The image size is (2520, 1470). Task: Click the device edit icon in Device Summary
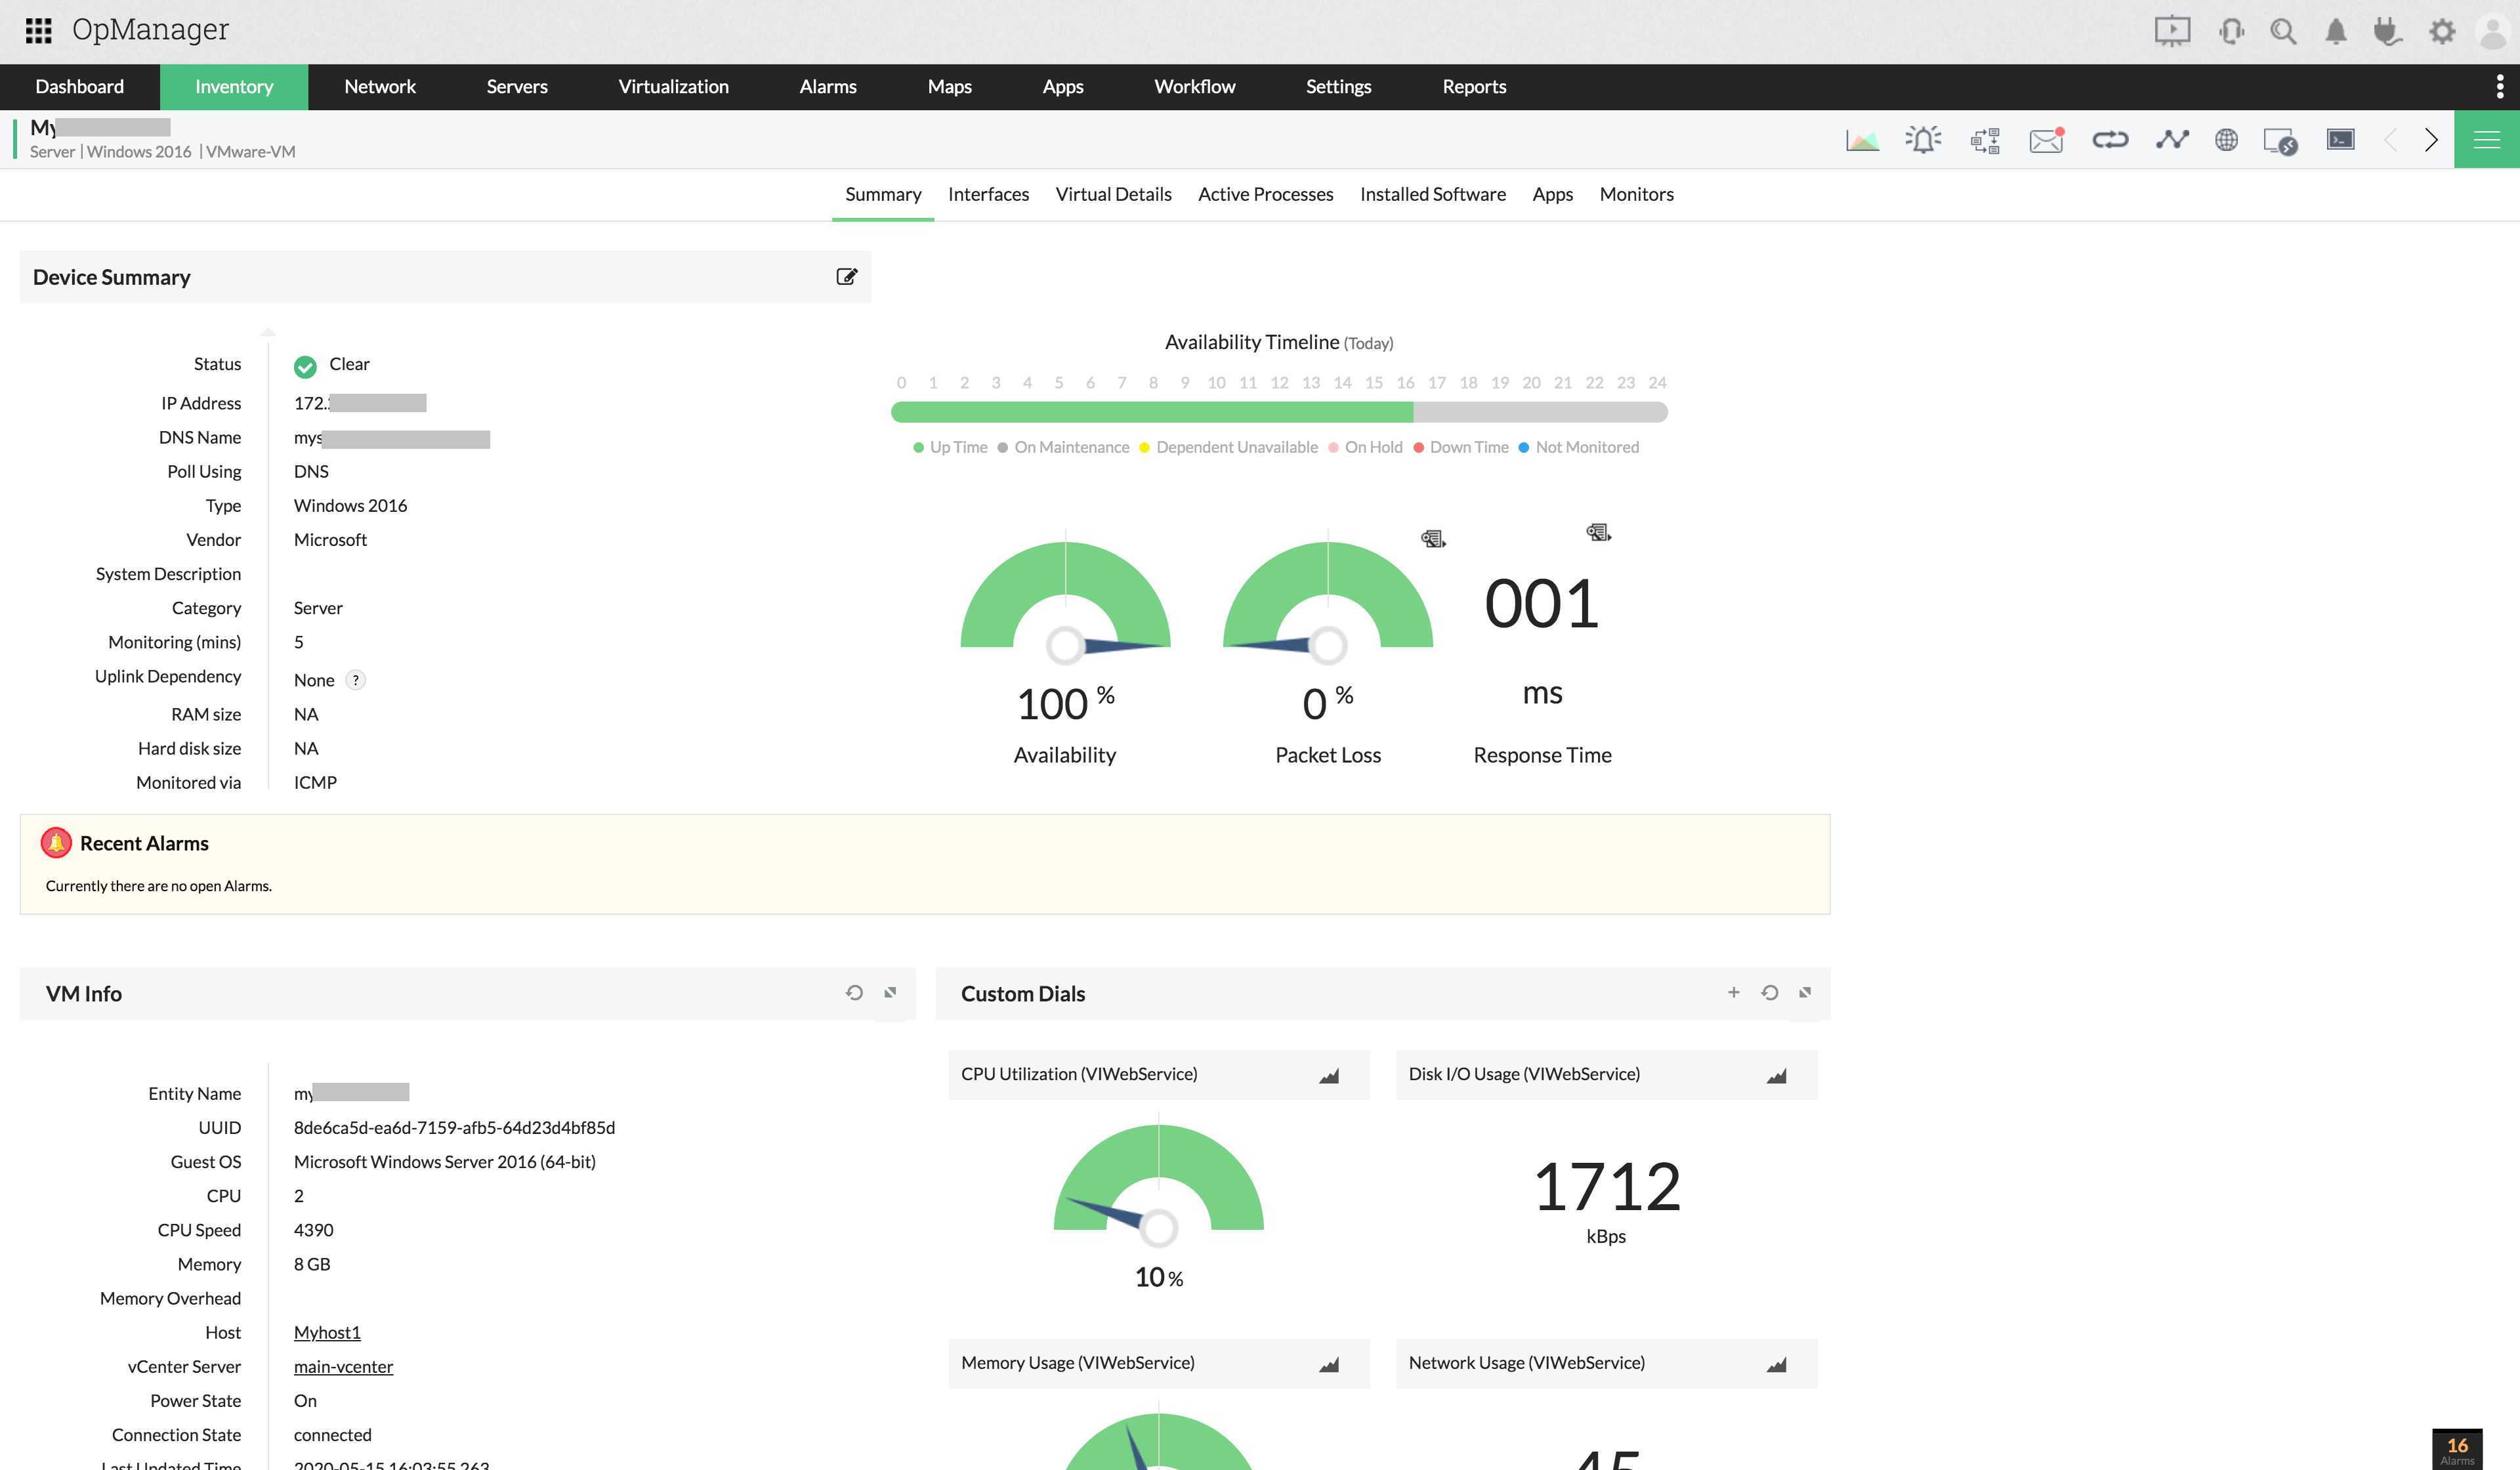click(847, 276)
